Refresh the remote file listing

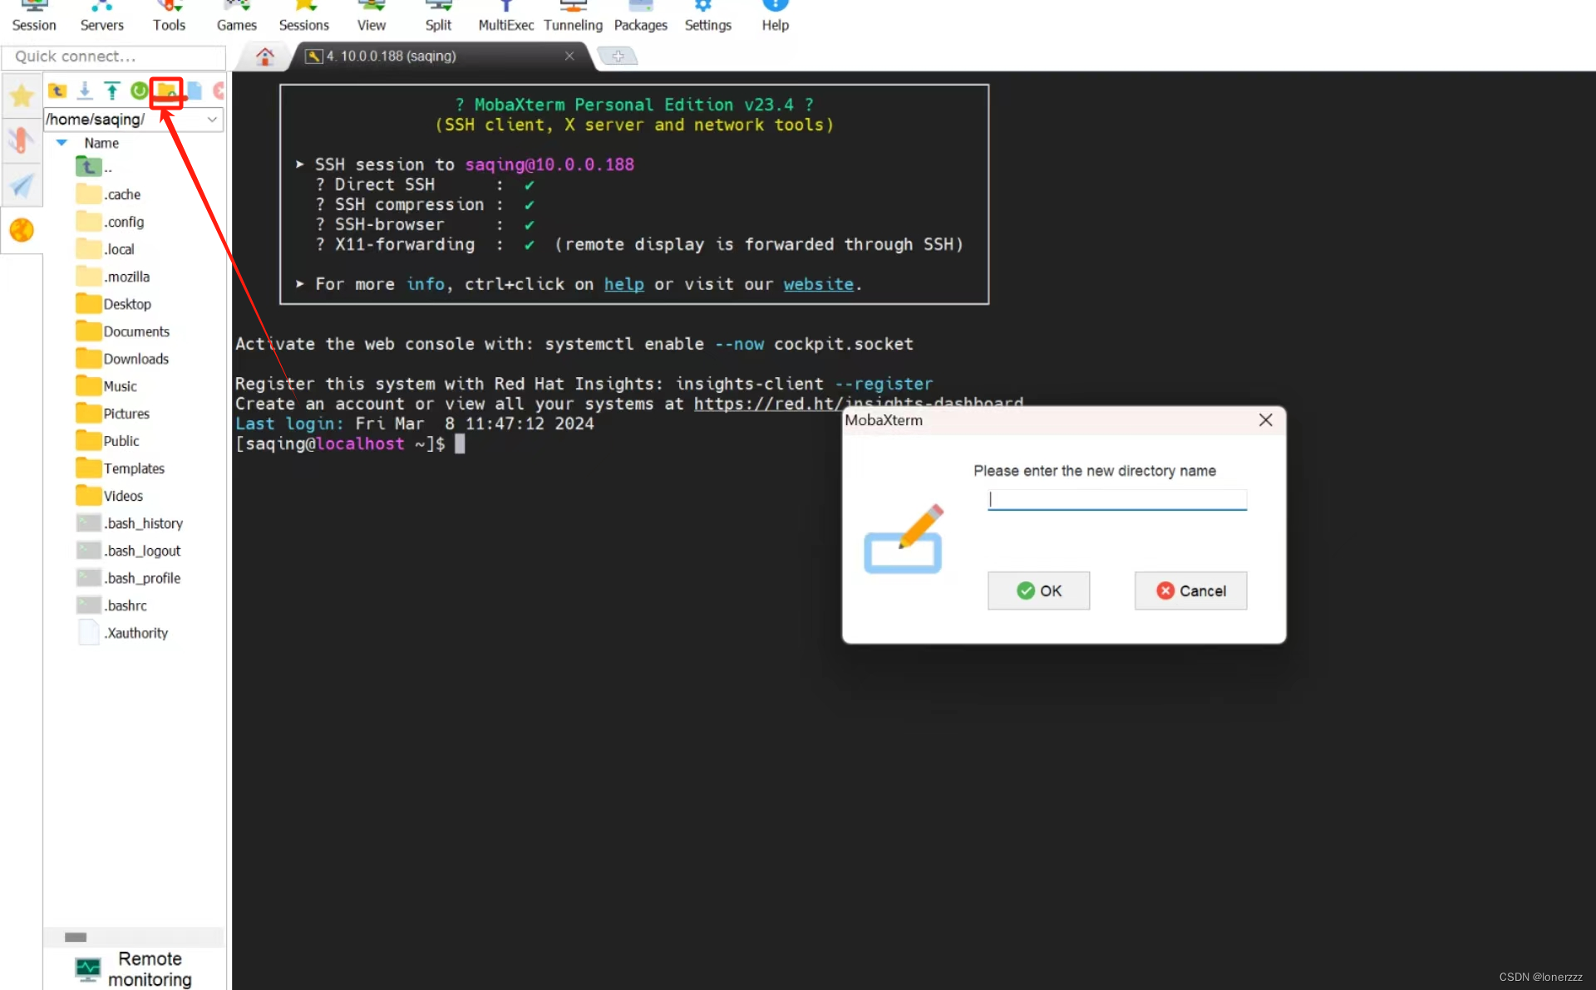tap(139, 91)
